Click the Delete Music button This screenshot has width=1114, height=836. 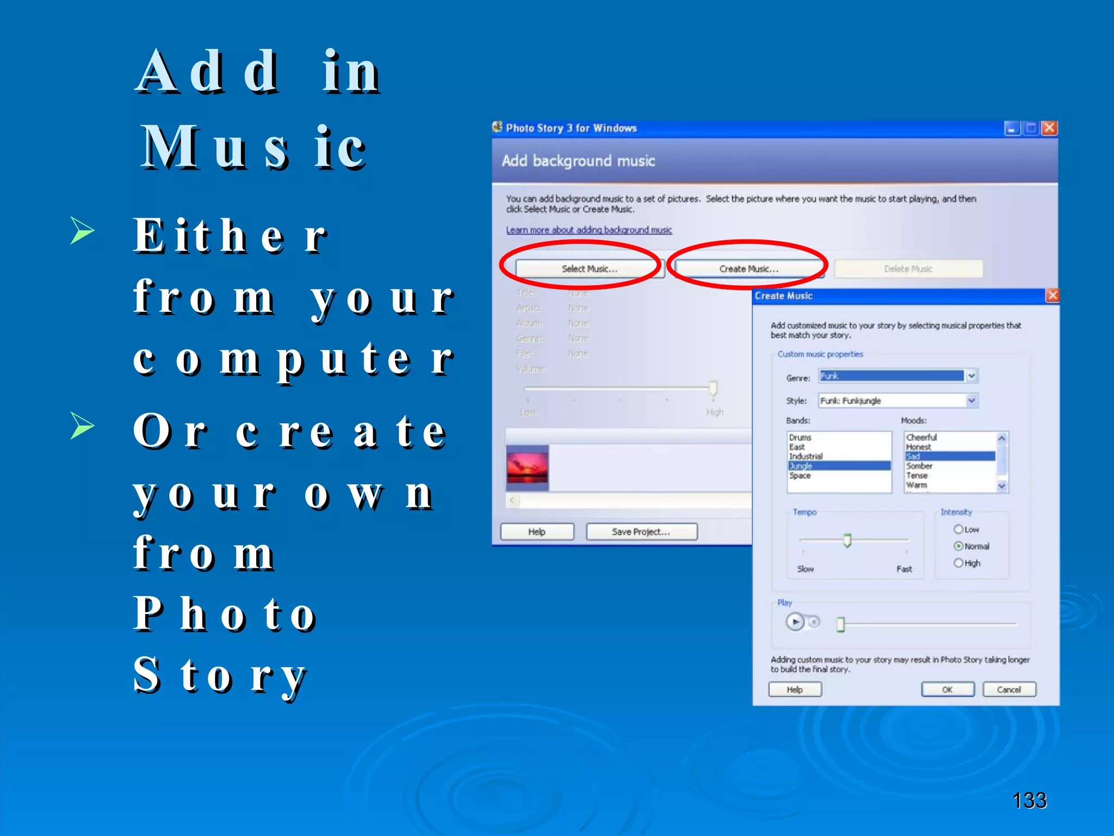point(908,269)
